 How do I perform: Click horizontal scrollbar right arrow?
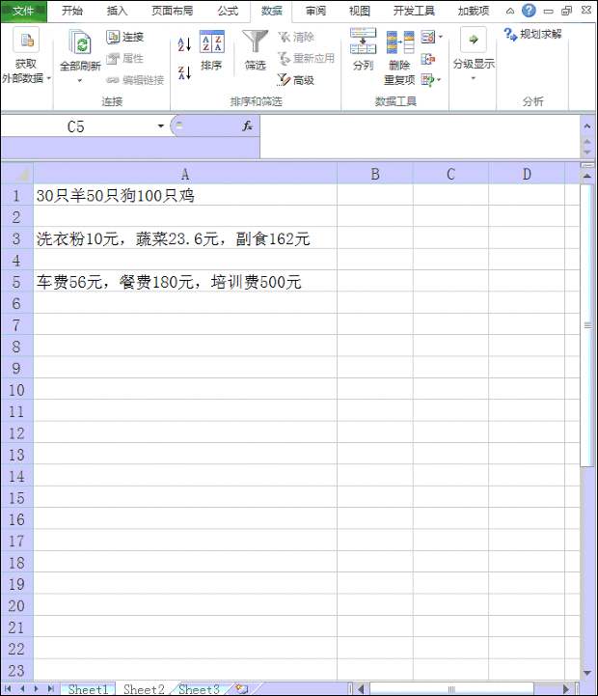(x=566, y=689)
